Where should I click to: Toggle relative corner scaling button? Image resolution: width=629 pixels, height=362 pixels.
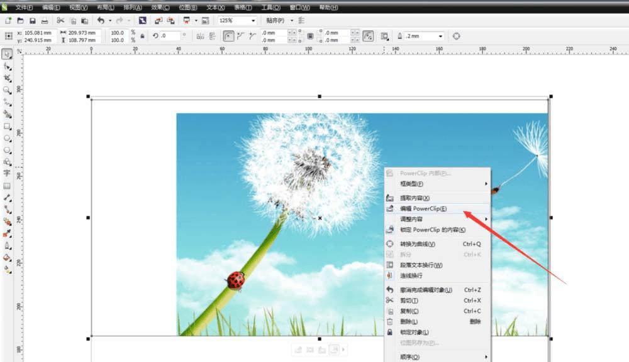[x=368, y=36]
